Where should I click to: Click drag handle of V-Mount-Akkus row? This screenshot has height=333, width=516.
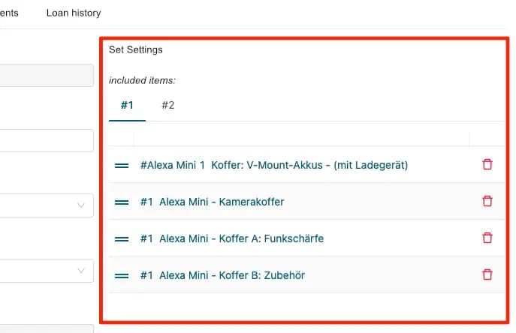click(x=122, y=165)
